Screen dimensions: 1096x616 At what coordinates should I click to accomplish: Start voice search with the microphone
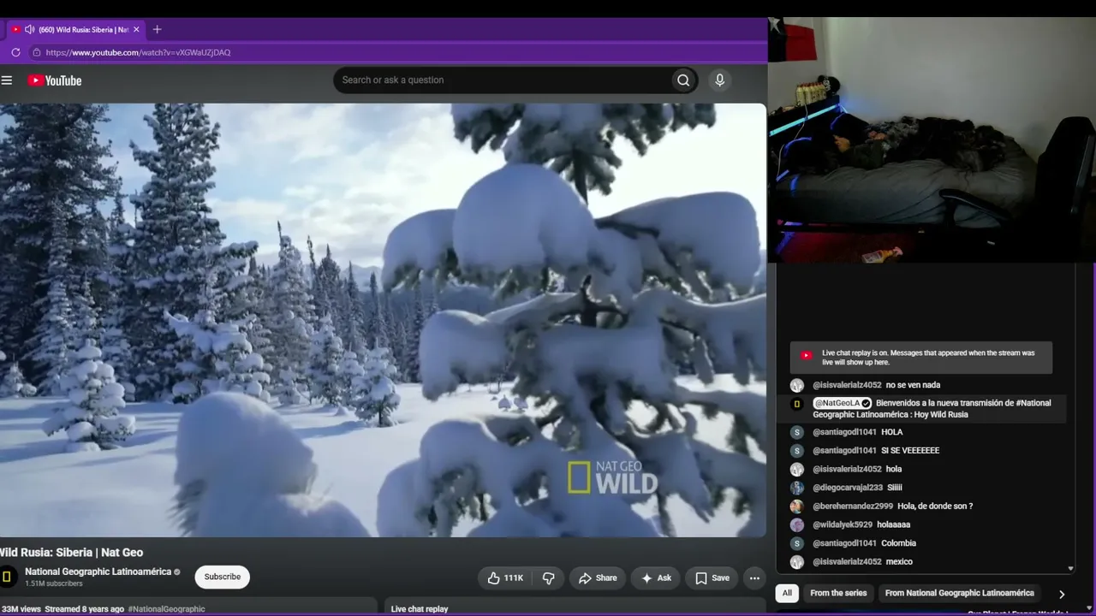tap(719, 80)
